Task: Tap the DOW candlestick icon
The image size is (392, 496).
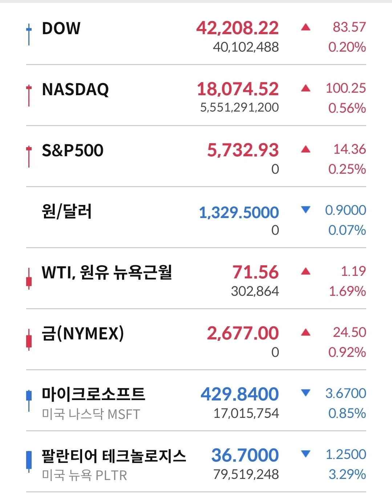Action: 29,35
